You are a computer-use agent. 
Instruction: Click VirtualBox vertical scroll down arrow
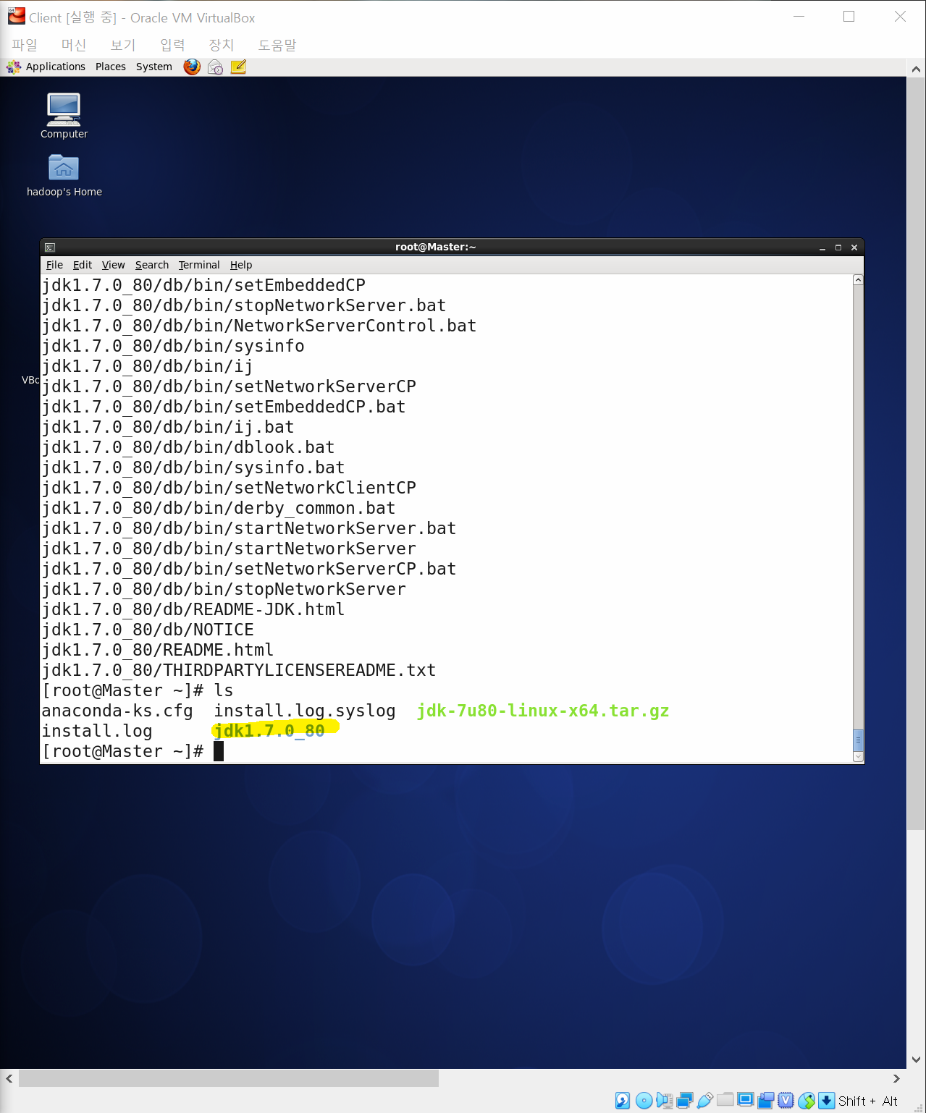coord(916,1059)
